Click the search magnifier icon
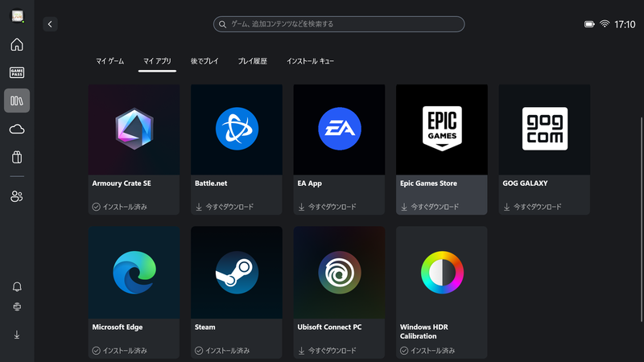 coord(223,24)
